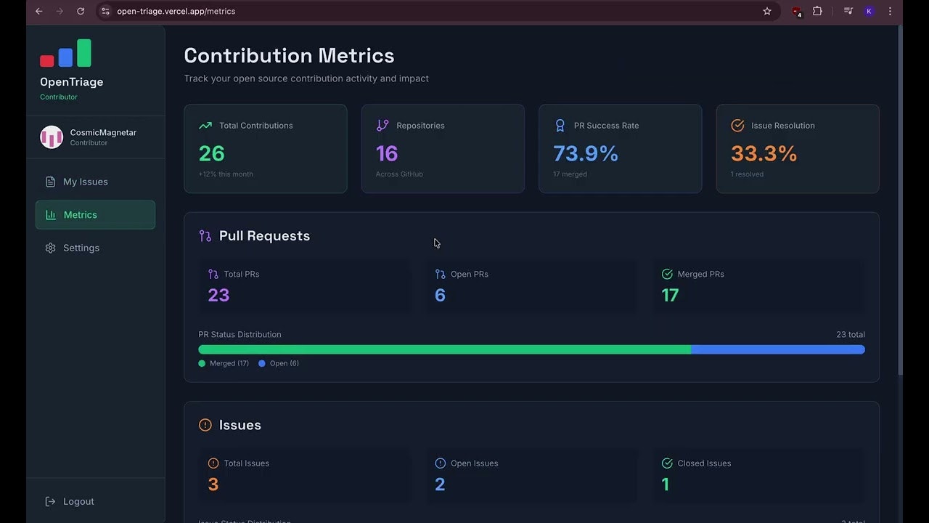Viewport: 929px width, 523px height.
Task: Open the browser profile K avatar
Action: pyautogui.click(x=869, y=11)
